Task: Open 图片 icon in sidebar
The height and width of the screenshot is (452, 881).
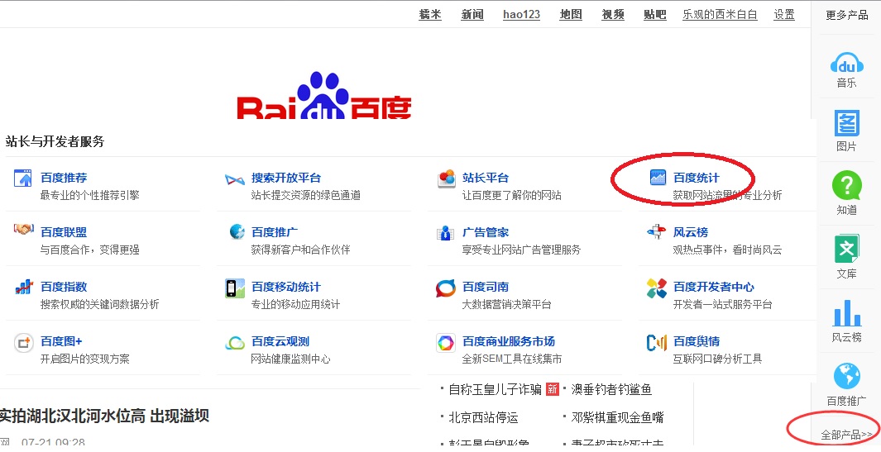Action: pos(847,123)
